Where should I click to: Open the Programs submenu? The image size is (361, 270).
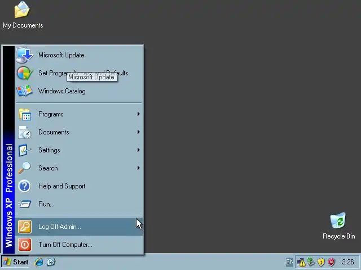pos(79,114)
